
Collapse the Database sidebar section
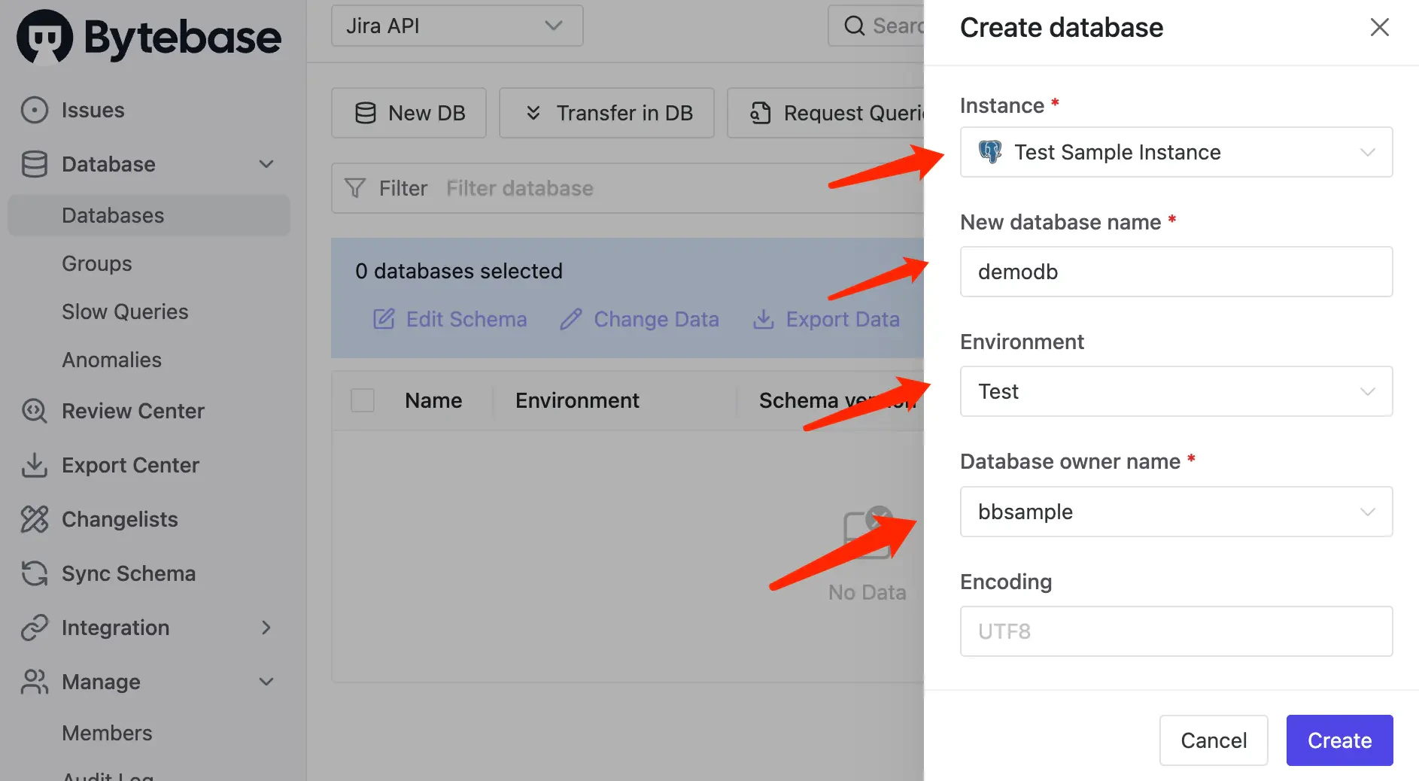tap(266, 164)
